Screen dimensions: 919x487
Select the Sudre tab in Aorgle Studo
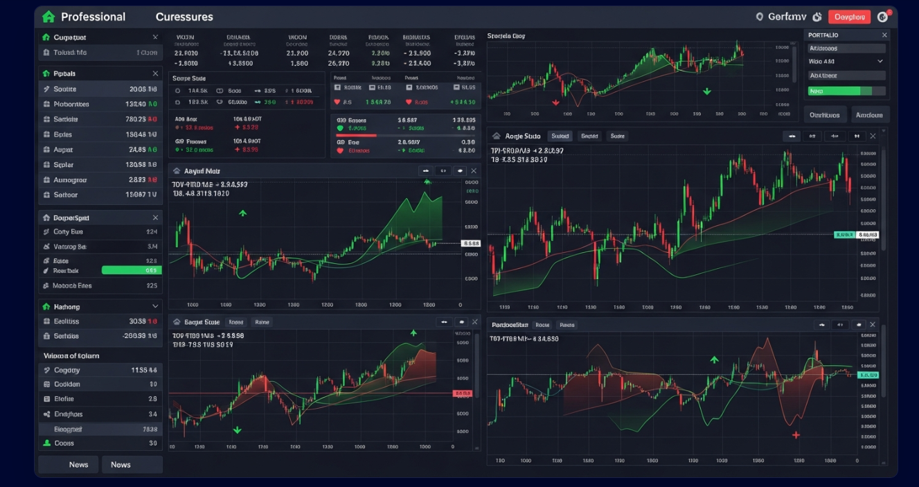(x=617, y=136)
